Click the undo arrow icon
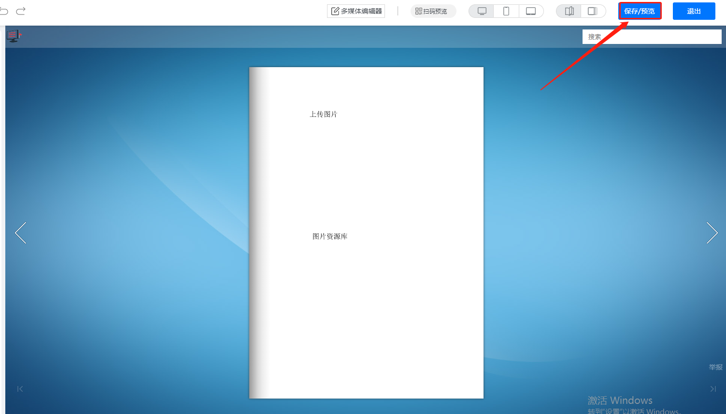726x414 pixels. (3, 11)
